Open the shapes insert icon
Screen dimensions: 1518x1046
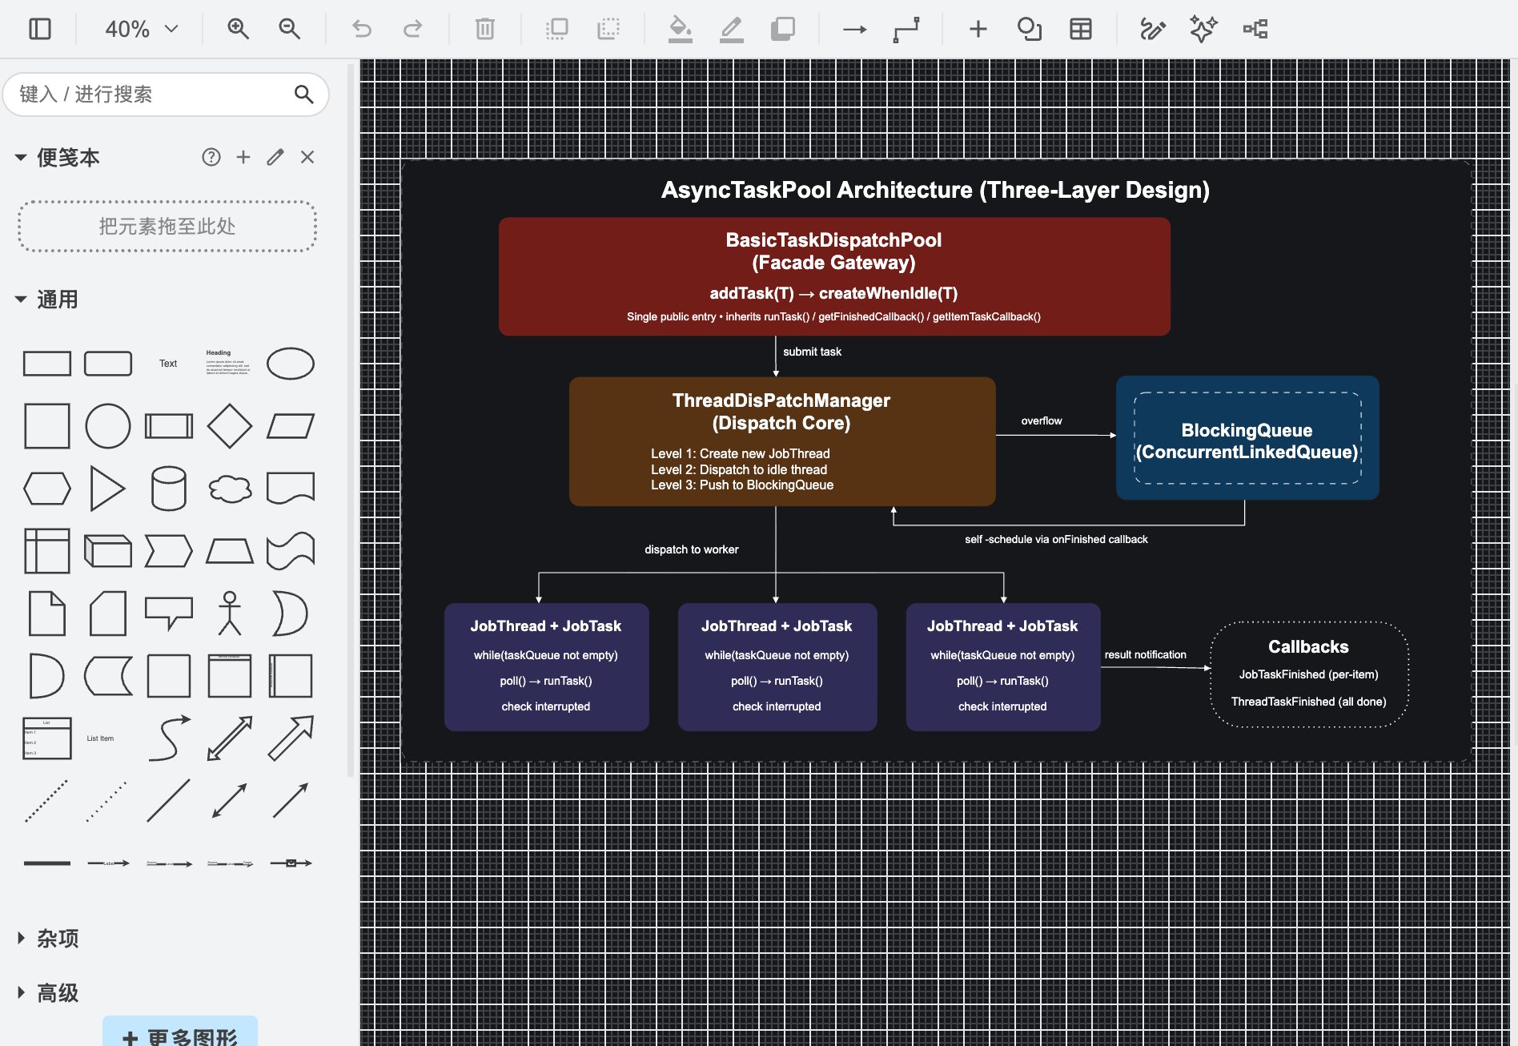click(x=1030, y=30)
